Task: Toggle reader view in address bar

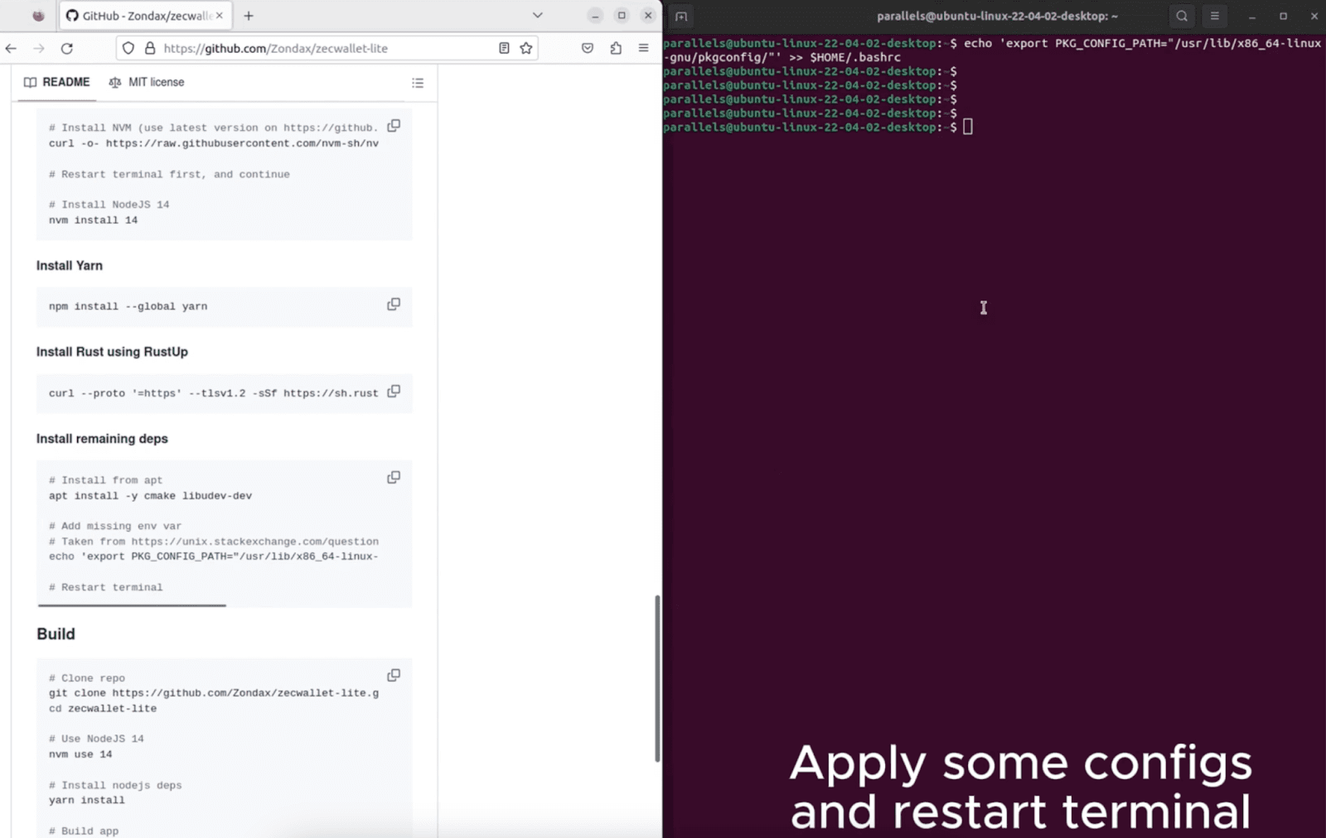Action: [x=504, y=48]
